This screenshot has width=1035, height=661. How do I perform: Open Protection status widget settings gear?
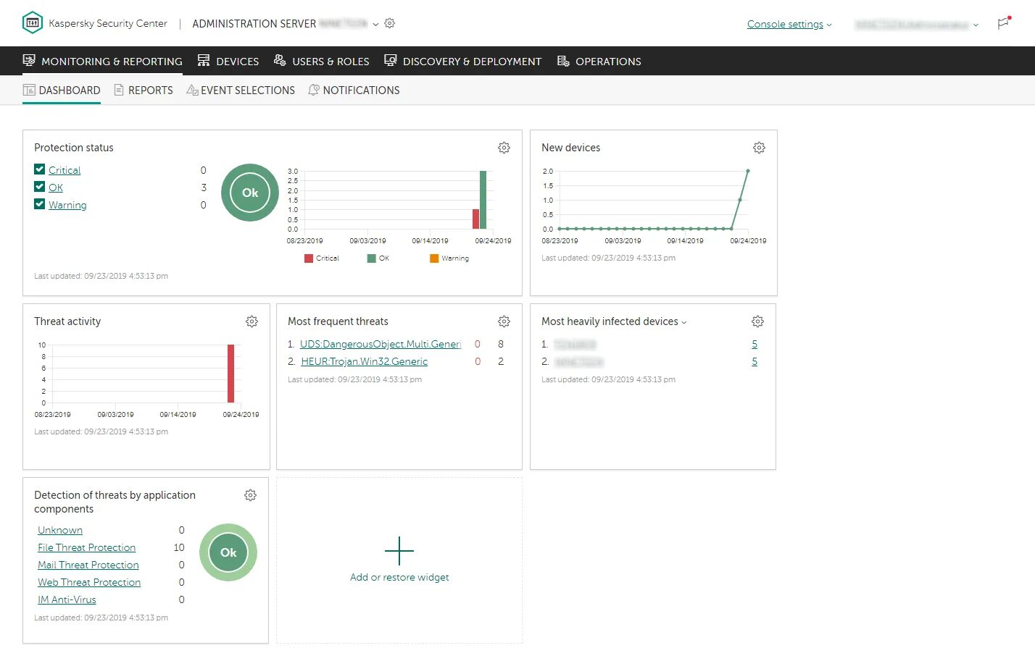[504, 148]
